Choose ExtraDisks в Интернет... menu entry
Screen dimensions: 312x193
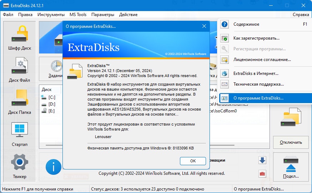(x=266, y=73)
